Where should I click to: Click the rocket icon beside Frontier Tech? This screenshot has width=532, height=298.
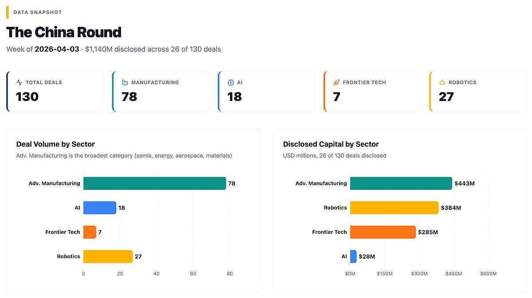336,82
